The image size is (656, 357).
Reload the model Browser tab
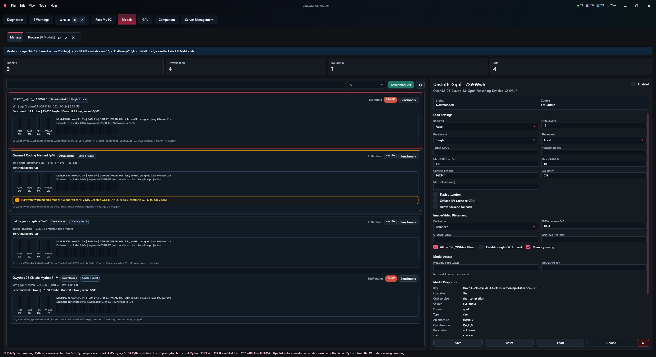pyautogui.click(x=59, y=37)
